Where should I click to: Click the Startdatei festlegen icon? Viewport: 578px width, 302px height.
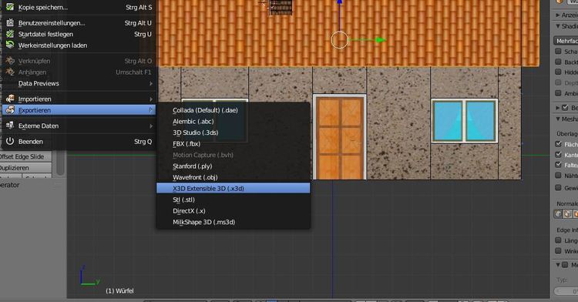click(10, 34)
